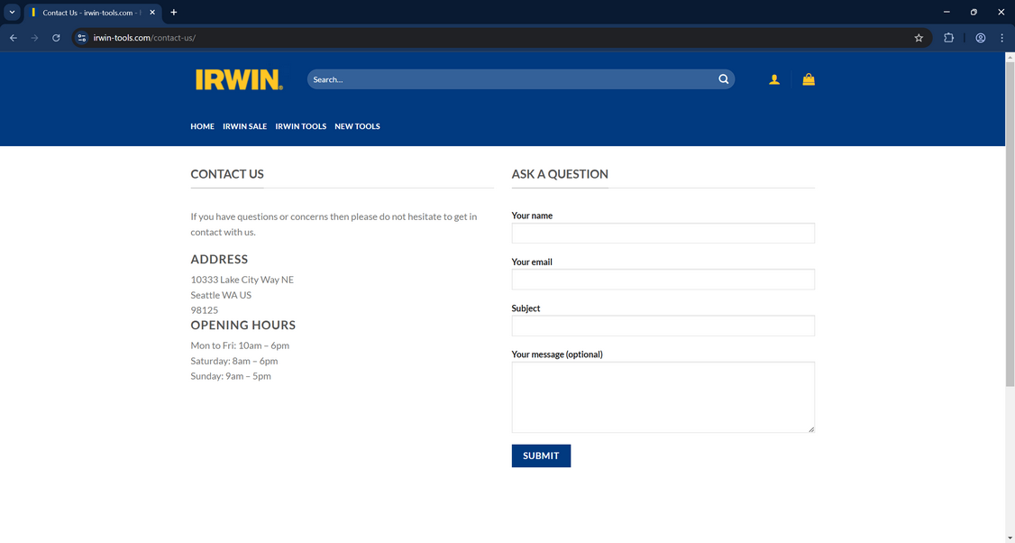Click the message box resize handle
Image resolution: width=1015 pixels, height=543 pixels.
[x=811, y=429]
